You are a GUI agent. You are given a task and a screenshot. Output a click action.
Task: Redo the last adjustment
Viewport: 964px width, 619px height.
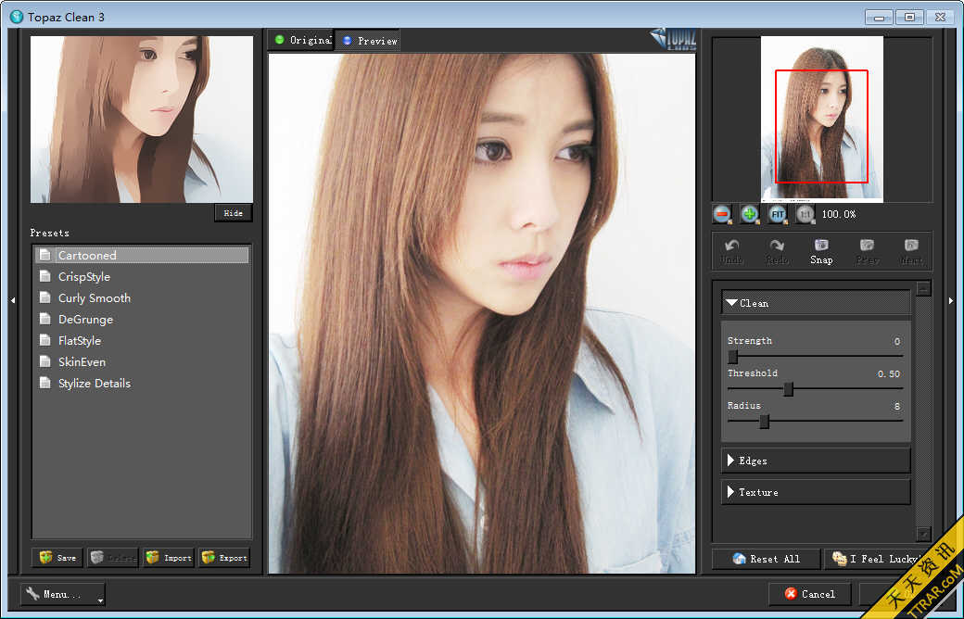[x=777, y=251]
